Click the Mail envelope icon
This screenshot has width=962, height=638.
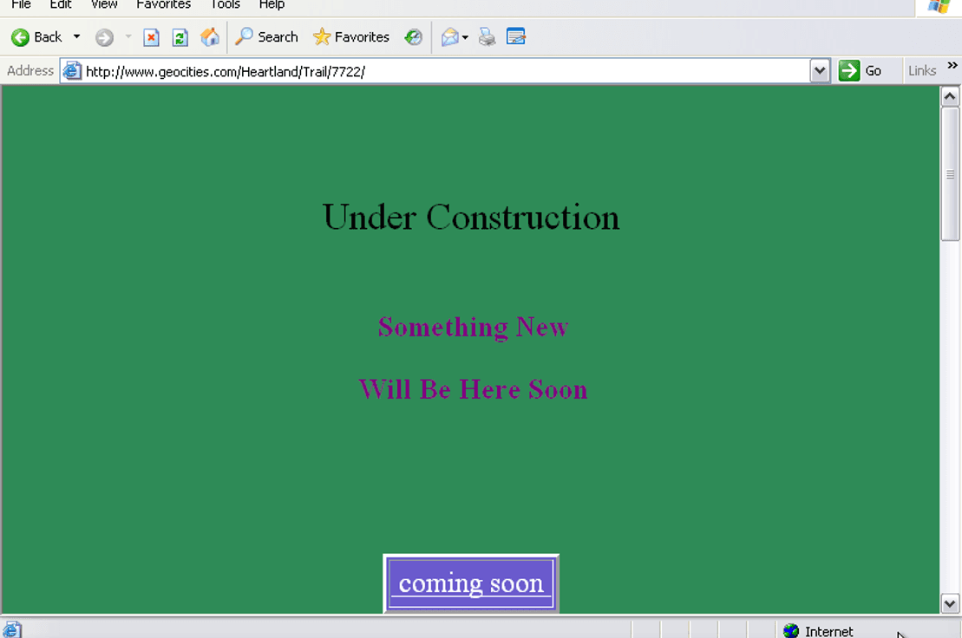[x=449, y=37]
